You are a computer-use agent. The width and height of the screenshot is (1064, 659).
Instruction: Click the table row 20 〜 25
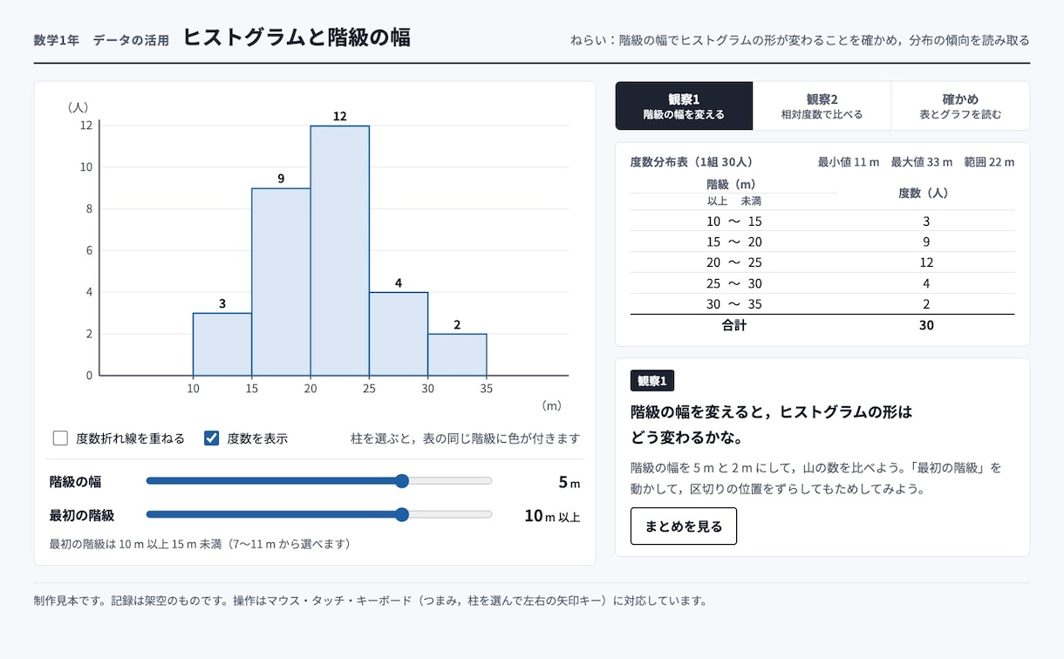pos(822,262)
